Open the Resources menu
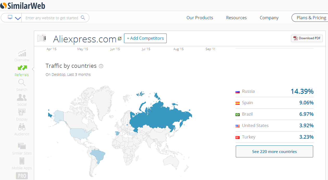The width and height of the screenshot is (328, 180). (236, 18)
